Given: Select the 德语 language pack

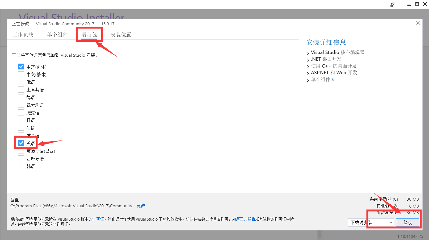Looking at the screenshot, I should [x=21, y=97].
